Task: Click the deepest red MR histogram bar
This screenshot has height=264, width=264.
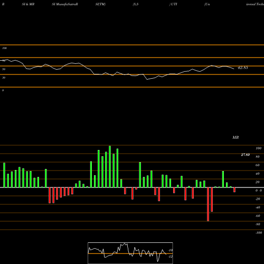Action: pos(208,204)
